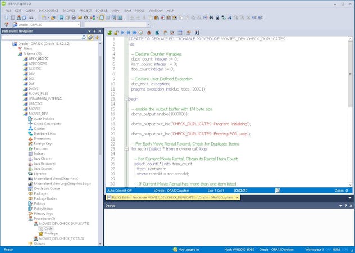The height and width of the screenshot is (253, 355).
Task: Click the editor scrollbar down arrow
Action: 350,185
